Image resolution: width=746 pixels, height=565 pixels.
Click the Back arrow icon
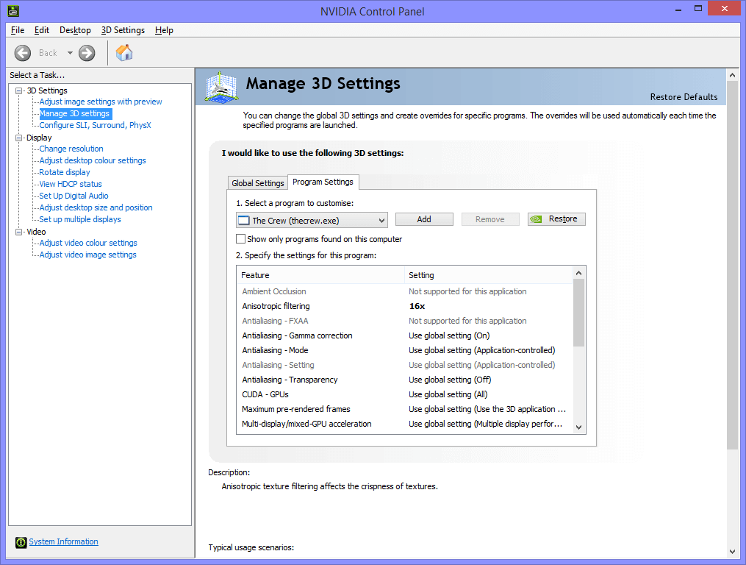coord(23,53)
